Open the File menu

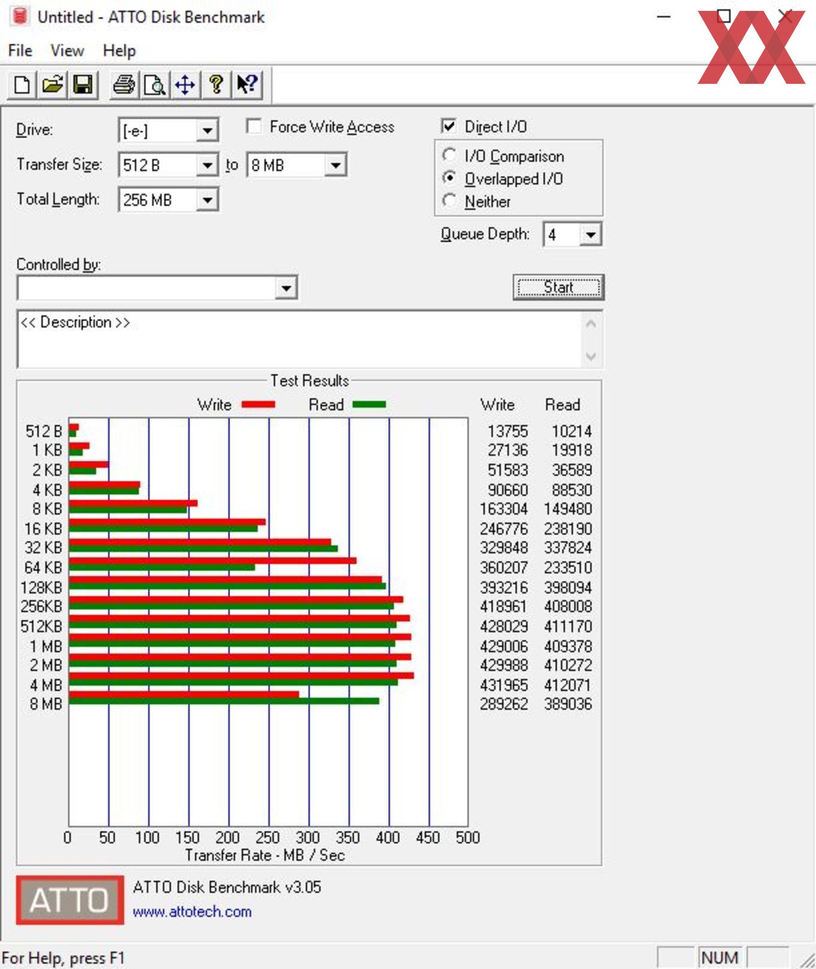[20, 50]
